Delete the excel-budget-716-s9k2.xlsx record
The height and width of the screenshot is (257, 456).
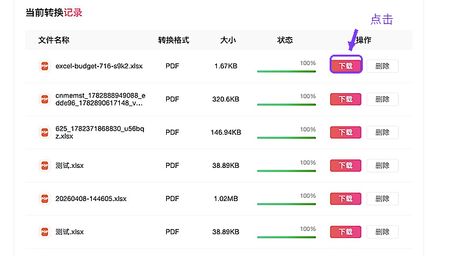pos(382,66)
